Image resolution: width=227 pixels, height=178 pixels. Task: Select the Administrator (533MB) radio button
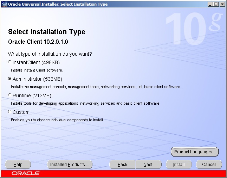pos(9,79)
